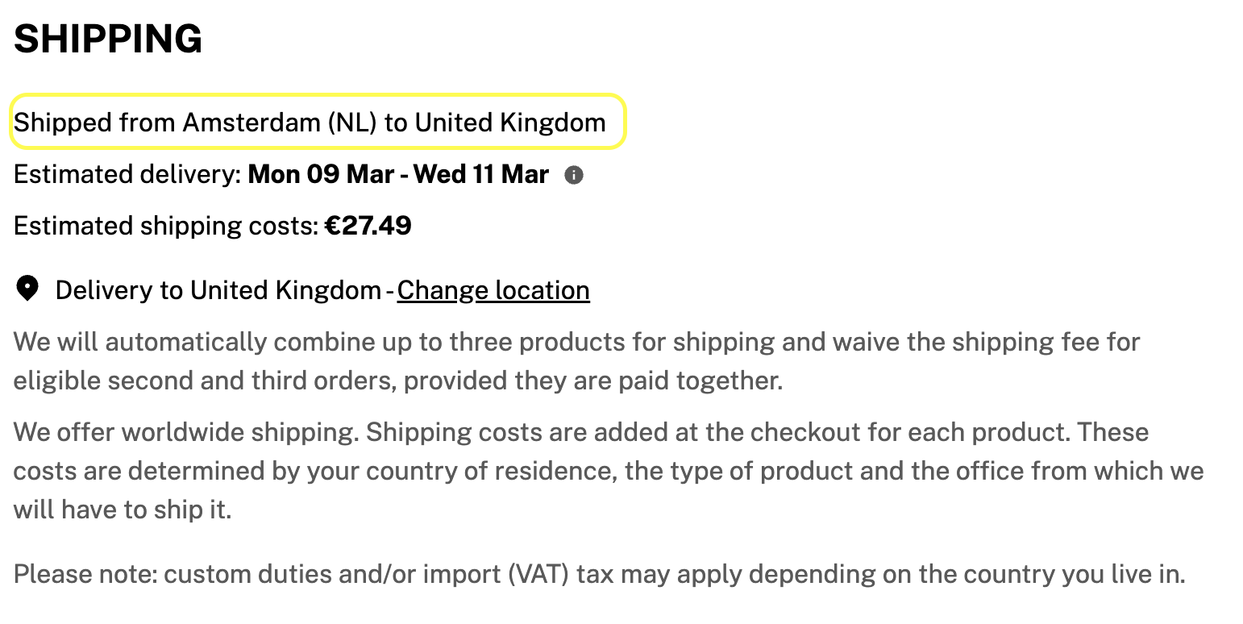The width and height of the screenshot is (1243, 624).
Task: Open the Change location link
Action: [x=493, y=290]
